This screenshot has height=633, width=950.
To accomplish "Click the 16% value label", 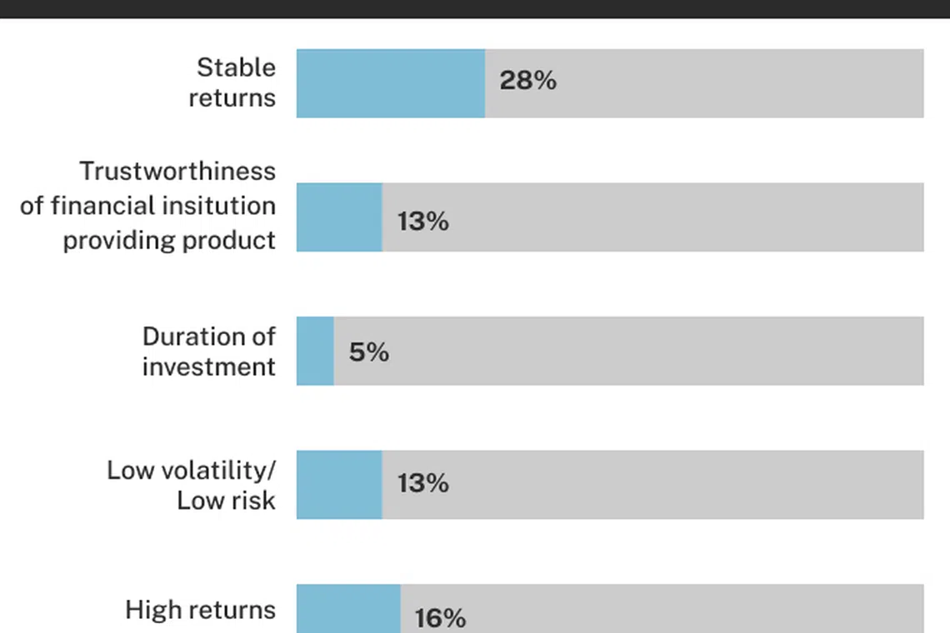I will [439, 618].
